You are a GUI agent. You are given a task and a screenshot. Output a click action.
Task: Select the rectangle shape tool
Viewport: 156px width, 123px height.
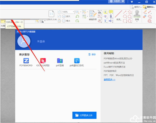coord(125,21)
